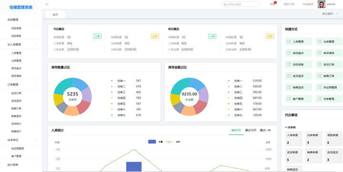Open the 库存调拨 shortcut tile grid icon
Viewport: 343px width, 172px height.
[320, 53]
